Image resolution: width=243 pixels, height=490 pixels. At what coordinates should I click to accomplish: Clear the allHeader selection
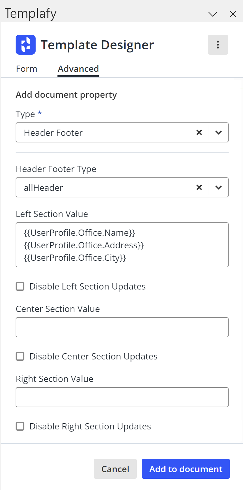coord(199,187)
